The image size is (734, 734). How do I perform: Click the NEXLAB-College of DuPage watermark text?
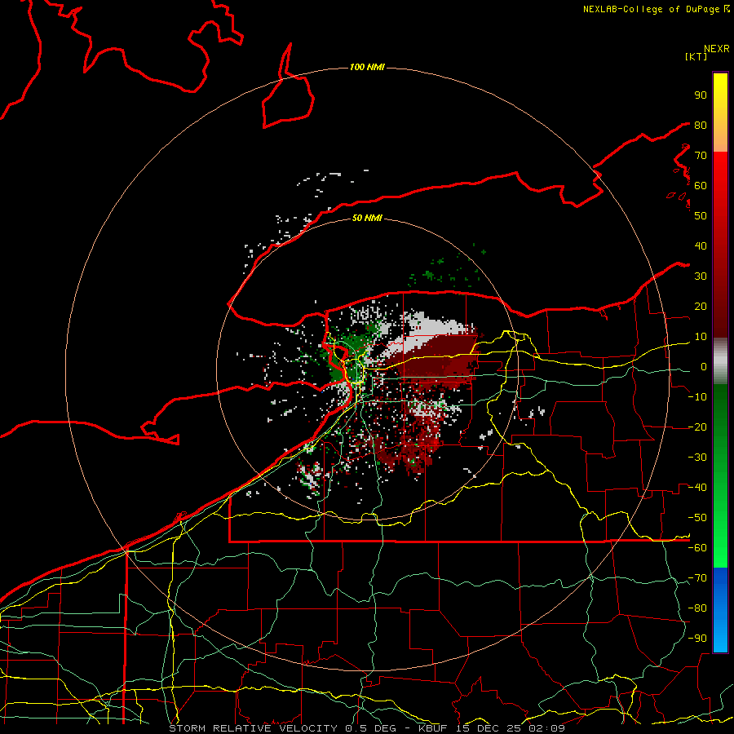tap(652, 9)
